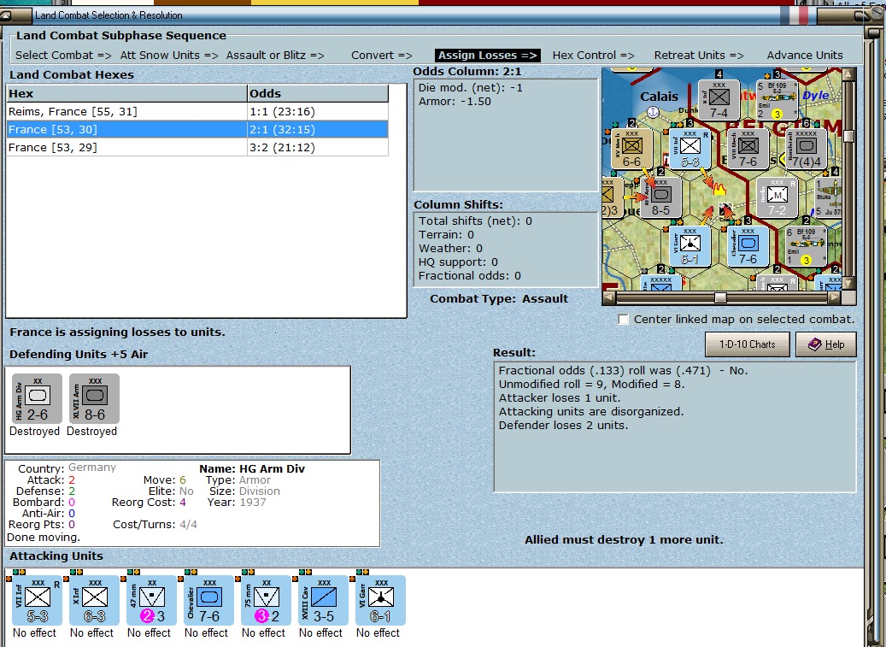Click the VII Inf 5-3 counter on the map
This screenshot has height=647, width=886.
(x=690, y=149)
